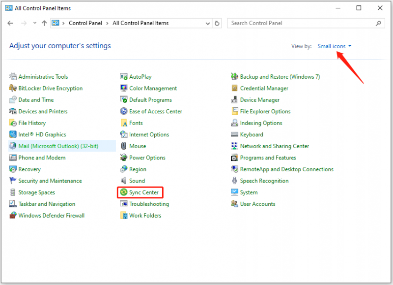393x285 pixels.
Task: Open the recent locations dropdown arrow
Action: coord(34,23)
